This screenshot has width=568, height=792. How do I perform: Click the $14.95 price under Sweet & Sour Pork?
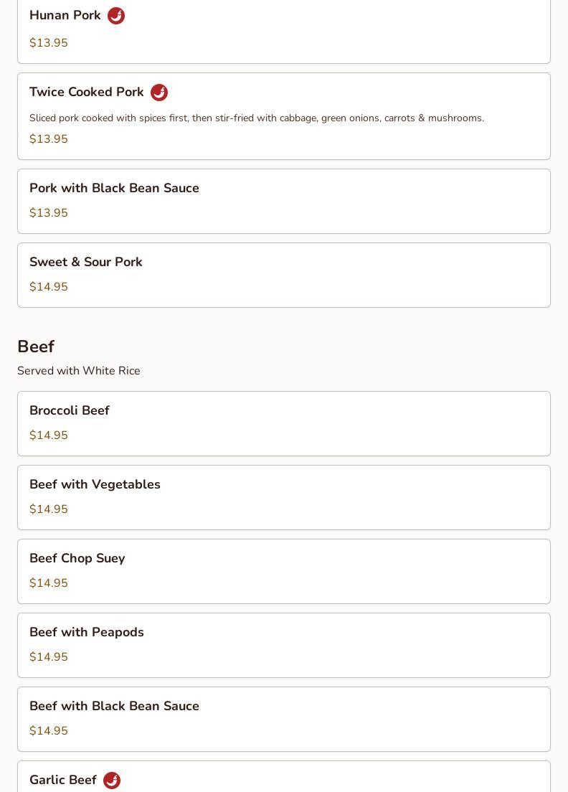click(x=49, y=287)
